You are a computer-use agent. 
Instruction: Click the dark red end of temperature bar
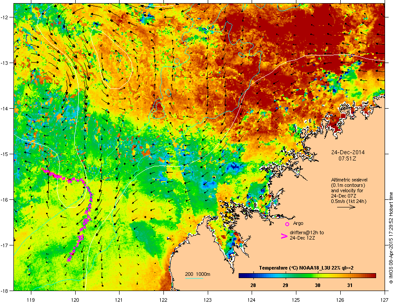(374, 276)
